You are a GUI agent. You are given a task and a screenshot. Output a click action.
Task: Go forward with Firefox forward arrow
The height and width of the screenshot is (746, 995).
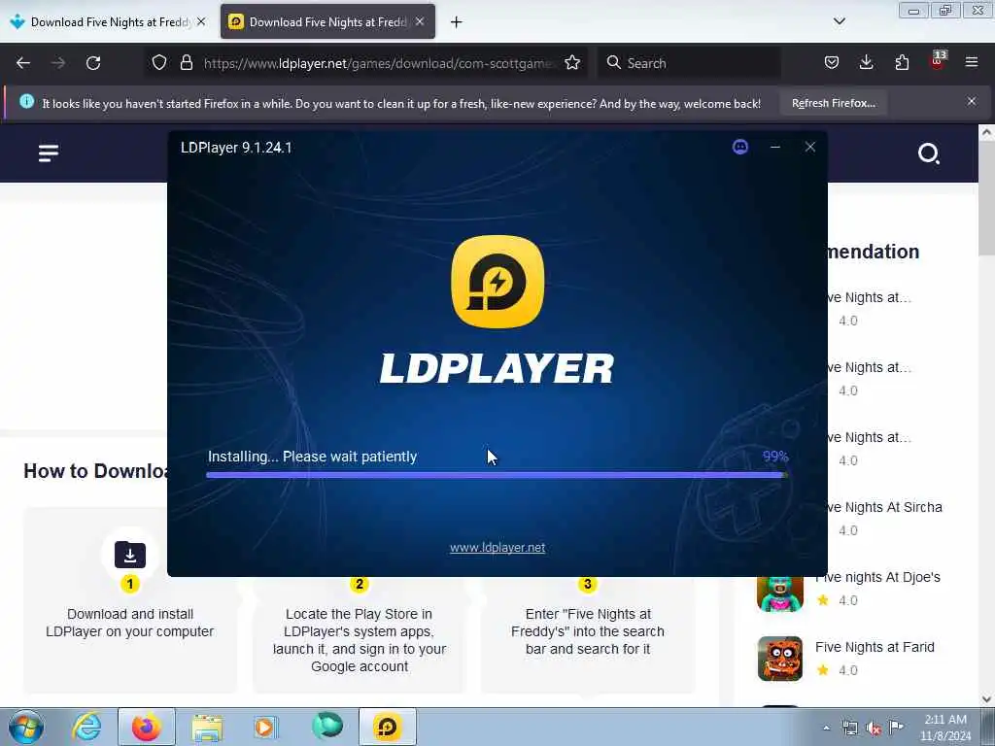tap(57, 63)
